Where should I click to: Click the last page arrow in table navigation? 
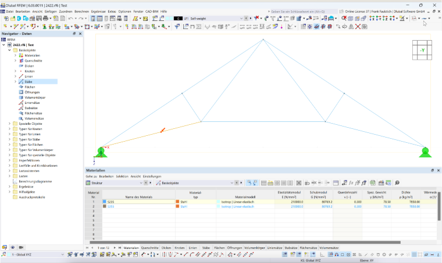(x=120, y=248)
